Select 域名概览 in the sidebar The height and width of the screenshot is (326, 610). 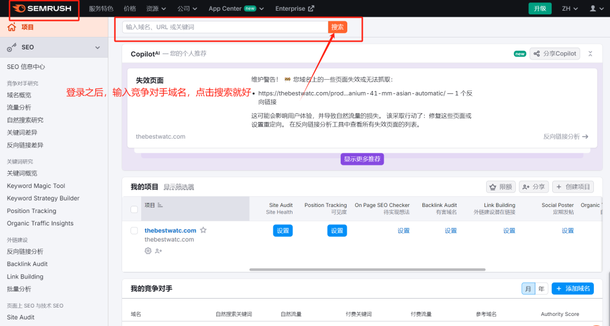click(x=19, y=95)
